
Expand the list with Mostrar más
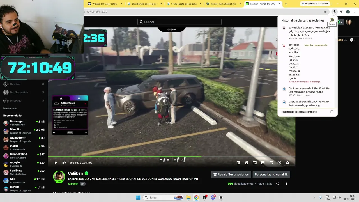click(x=10, y=109)
